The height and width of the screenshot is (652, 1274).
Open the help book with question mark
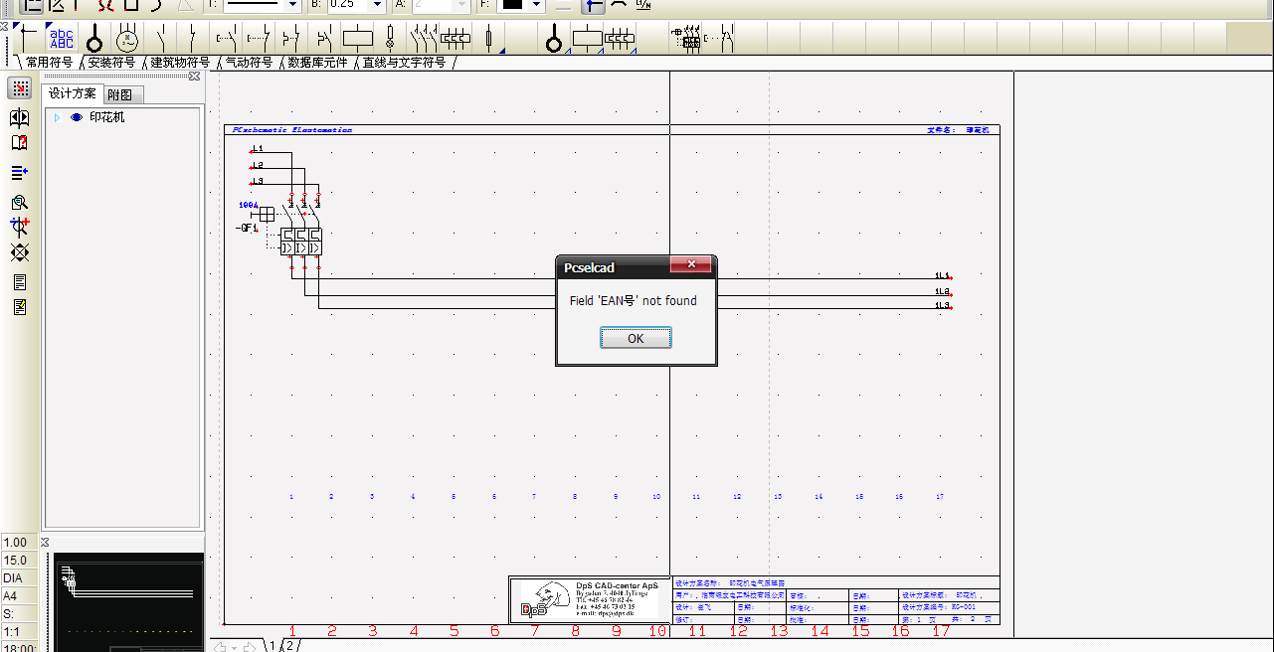[19, 143]
